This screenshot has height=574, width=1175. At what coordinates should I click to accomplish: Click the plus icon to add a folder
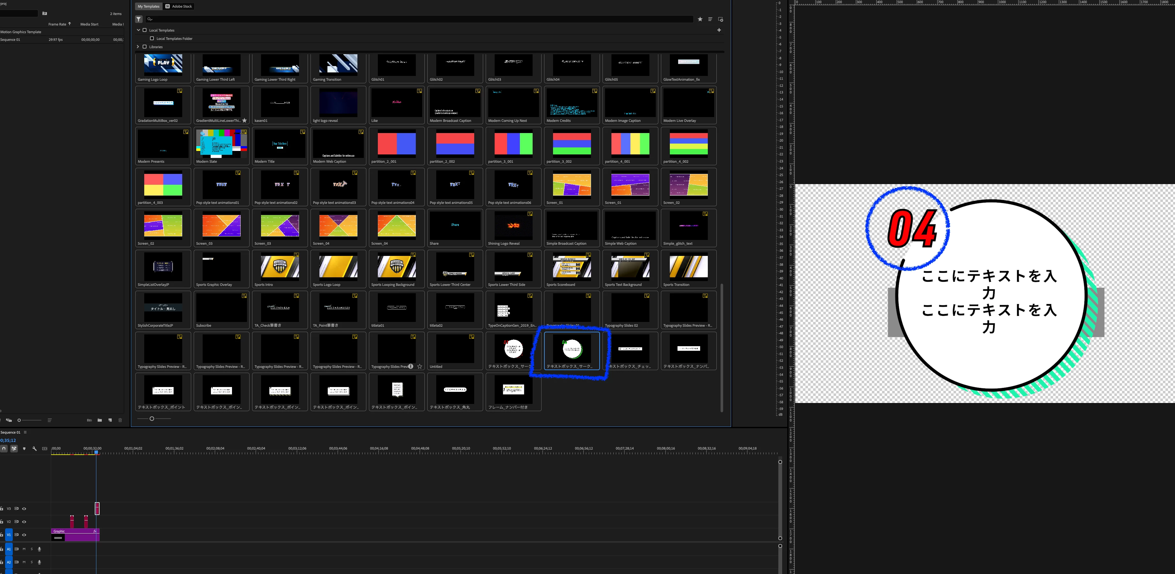[719, 30]
